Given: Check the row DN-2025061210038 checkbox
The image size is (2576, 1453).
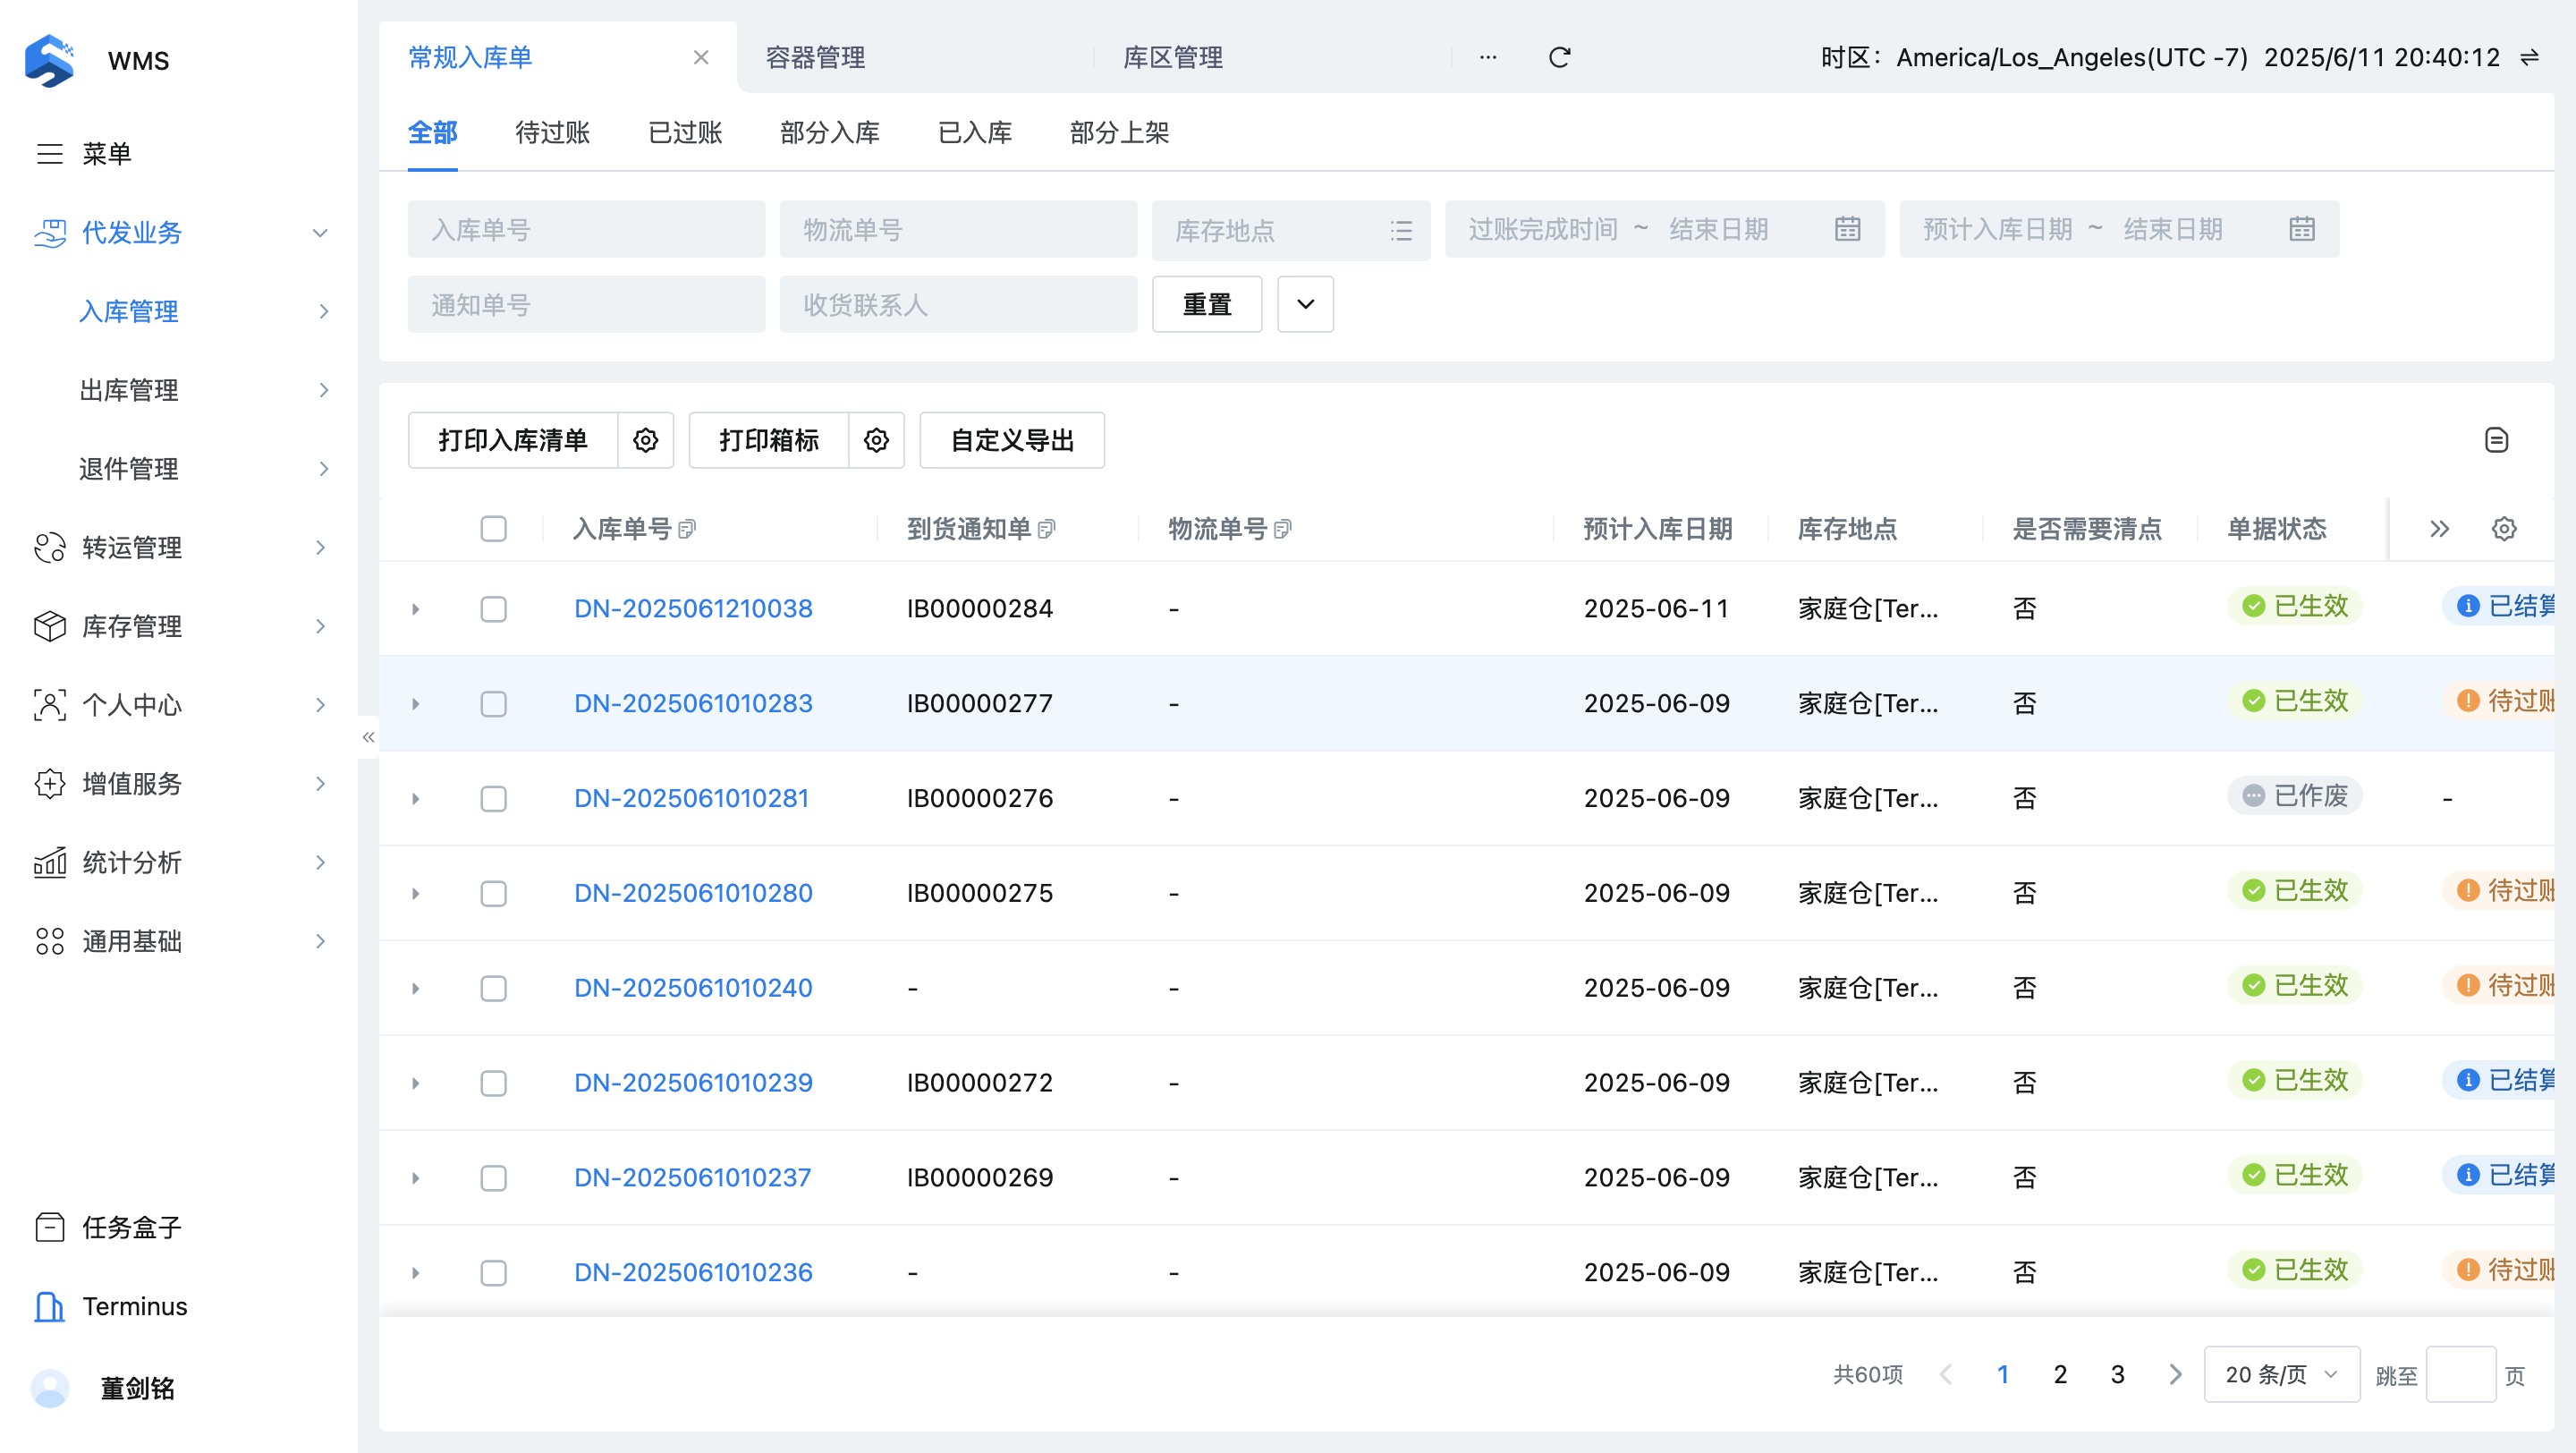Looking at the screenshot, I should coord(493,609).
